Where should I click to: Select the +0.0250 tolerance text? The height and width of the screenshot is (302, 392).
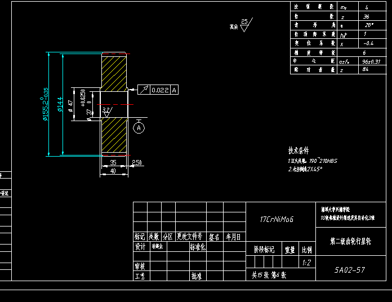[x=83, y=97]
